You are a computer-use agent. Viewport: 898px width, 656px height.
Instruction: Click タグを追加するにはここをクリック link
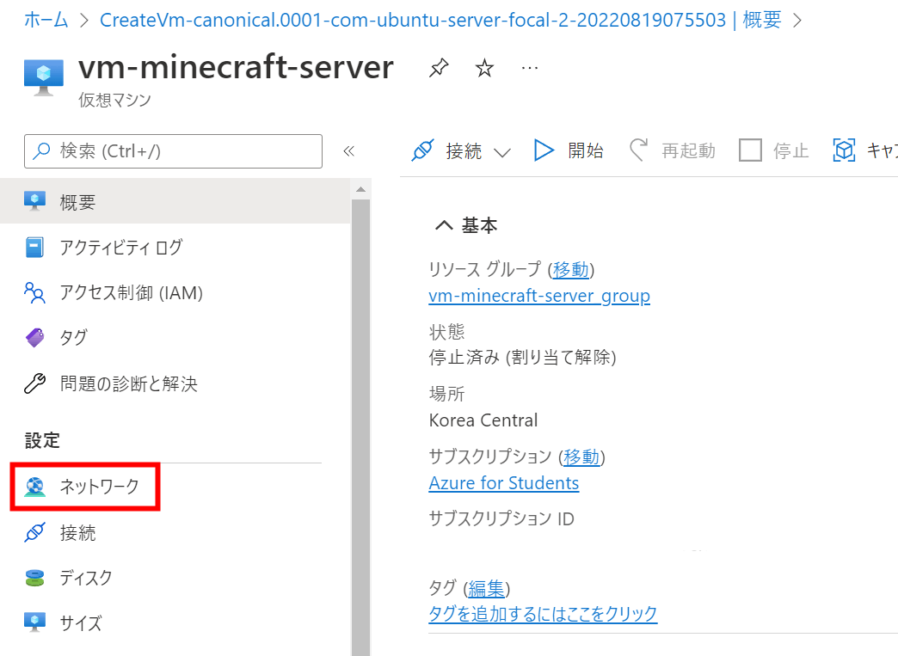pyautogui.click(x=543, y=614)
